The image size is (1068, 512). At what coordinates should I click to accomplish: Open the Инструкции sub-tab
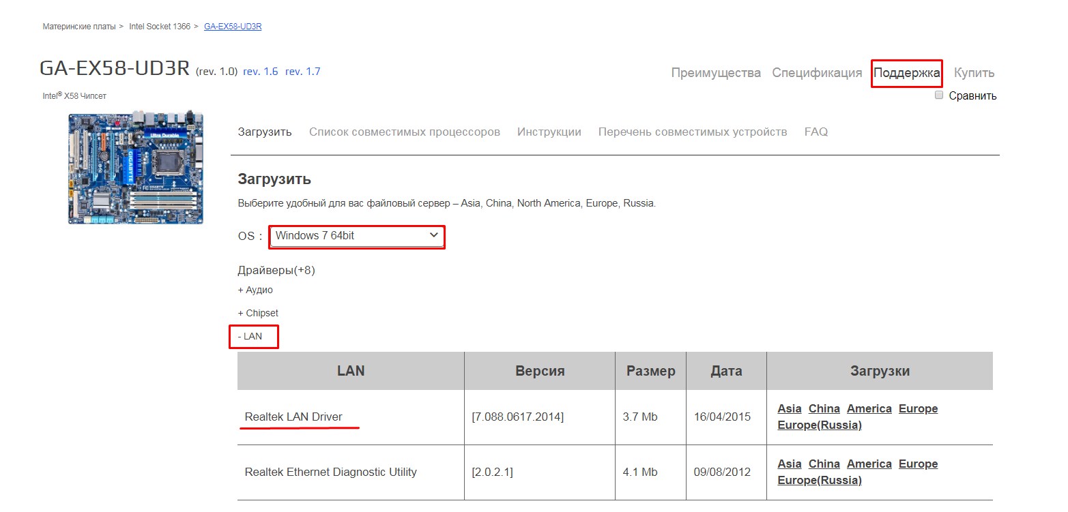pos(549,132)
